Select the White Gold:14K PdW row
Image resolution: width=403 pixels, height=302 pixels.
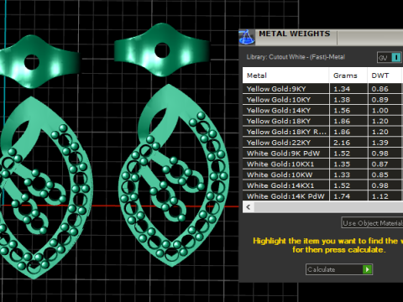pyautogui.click(x=322, y=195)
